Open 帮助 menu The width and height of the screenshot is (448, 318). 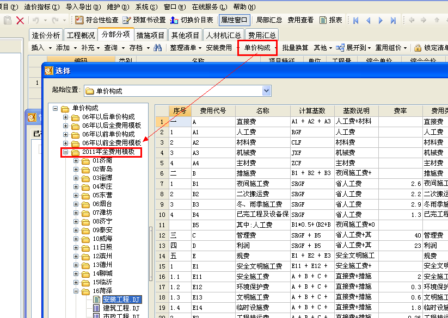pos(244,7)
